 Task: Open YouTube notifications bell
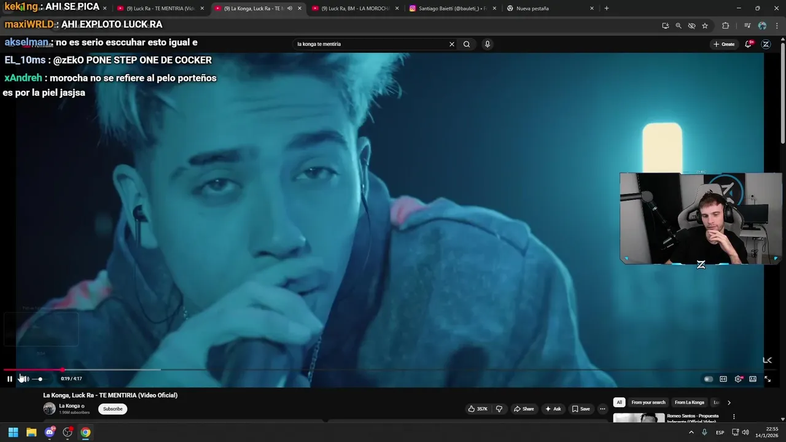click(749, 44)
